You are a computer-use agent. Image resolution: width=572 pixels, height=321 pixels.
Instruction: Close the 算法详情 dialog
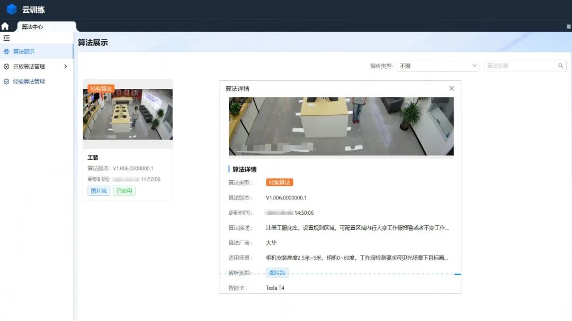(451, 88)
